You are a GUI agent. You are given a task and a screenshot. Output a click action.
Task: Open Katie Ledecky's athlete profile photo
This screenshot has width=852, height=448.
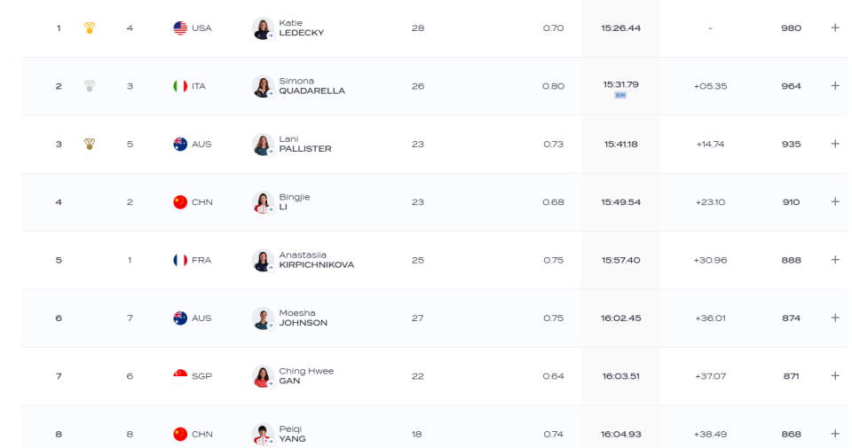[x=263, y=28]
